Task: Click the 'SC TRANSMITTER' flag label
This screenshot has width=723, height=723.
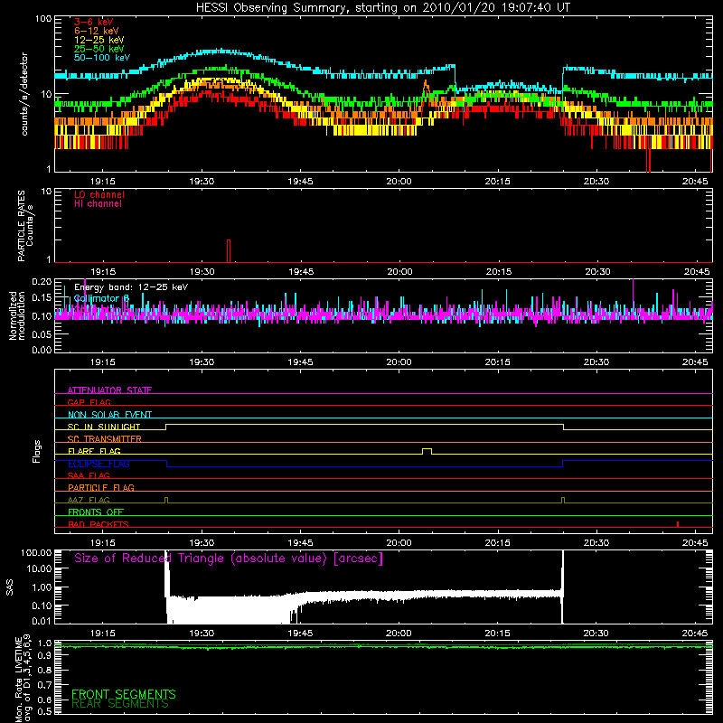Action: point(104,439)
